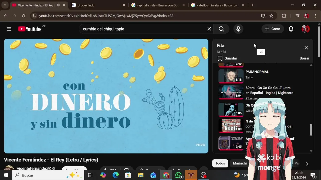Image resolution: width=321 pixels, height=180 pixels.
Task: Show more filter chips with right arrow
Action: click(307, 163)
